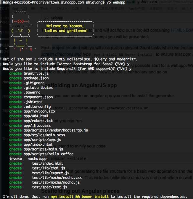Click the 'app/favicon.ico' path
Viewport: 193px width, 199px height.
pyautogui.click(x=39, y=111)
